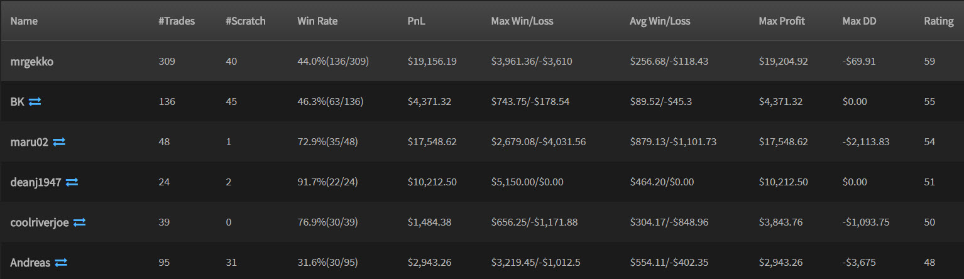The image size is (964, 279).
Task: Sort by the Win Rate column header
Action: pos(317,21)
